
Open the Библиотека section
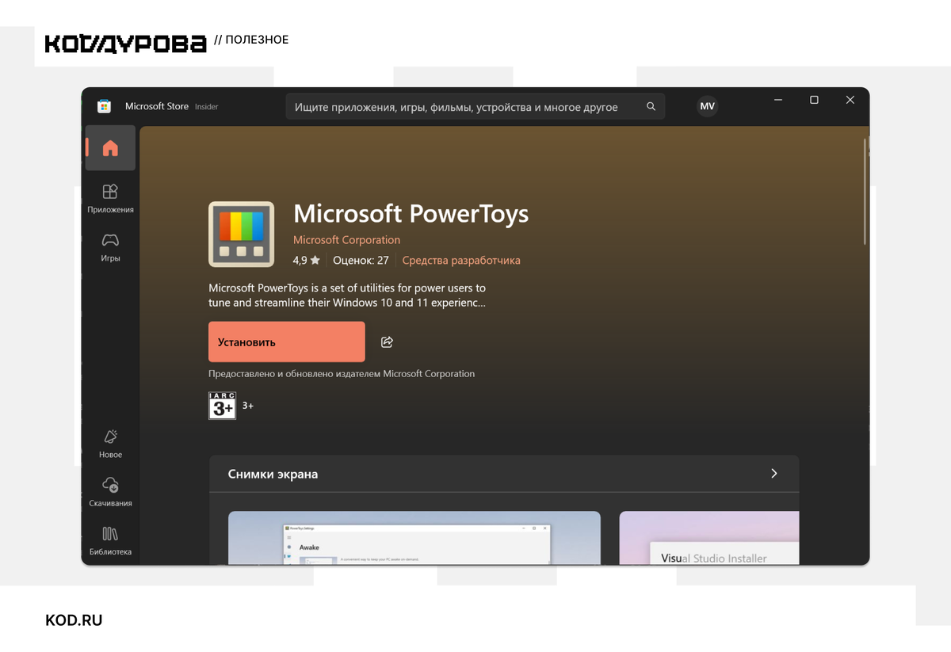110,541
